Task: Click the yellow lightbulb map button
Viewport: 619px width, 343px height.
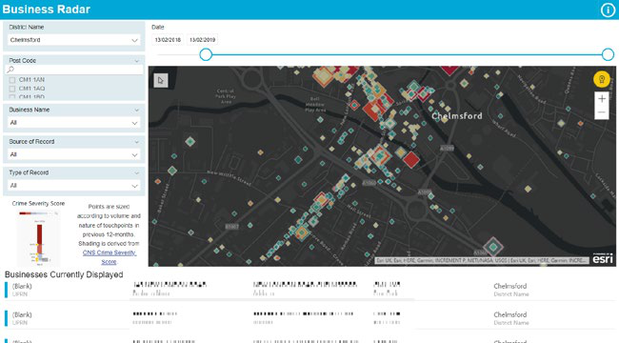Action: coord(602,79)
